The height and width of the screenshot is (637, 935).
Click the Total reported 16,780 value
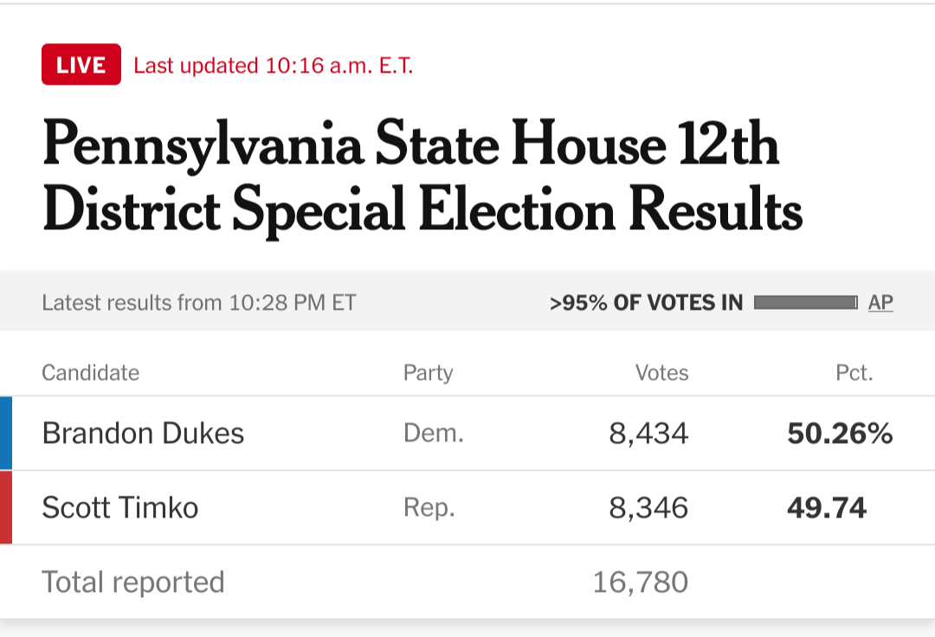pyautogui.click(x=641, y=582)
